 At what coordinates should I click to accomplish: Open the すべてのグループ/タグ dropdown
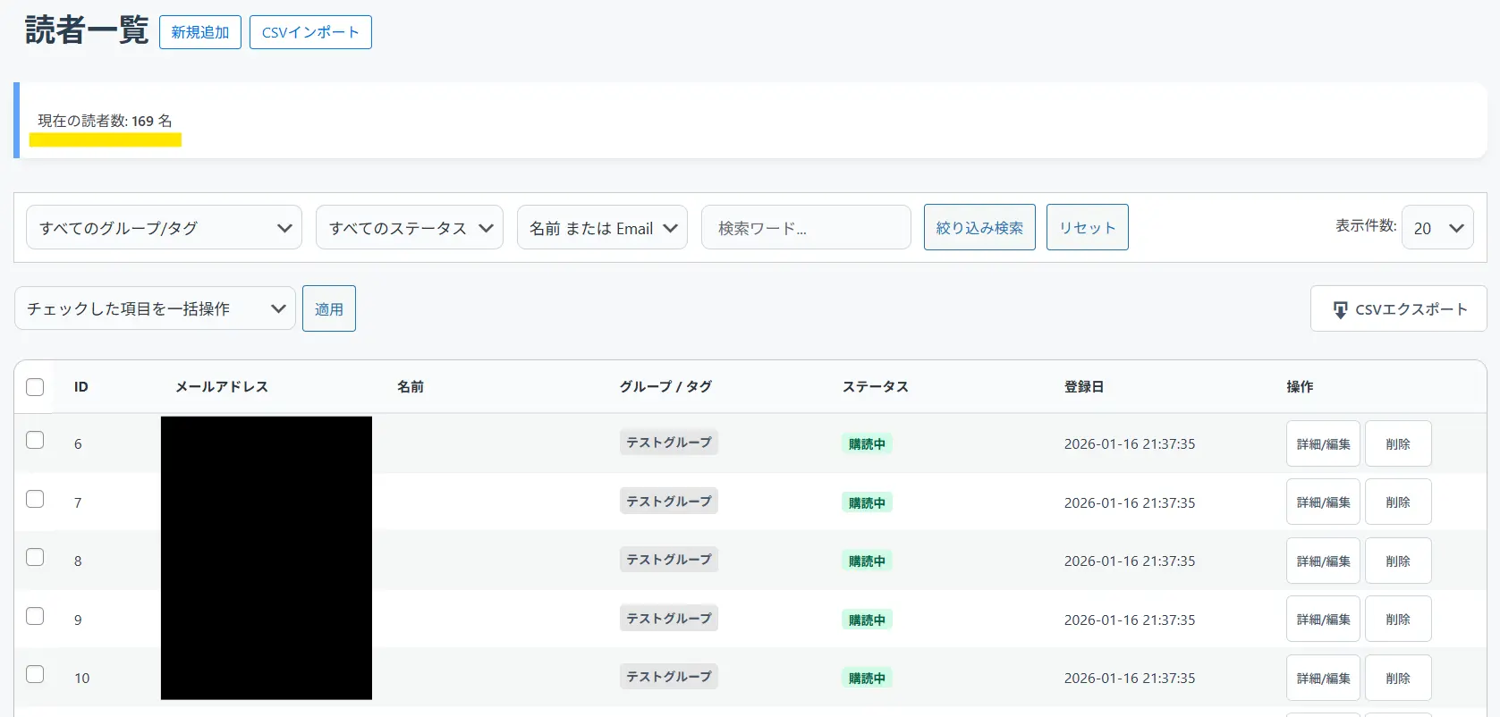[x=165, y=228]
